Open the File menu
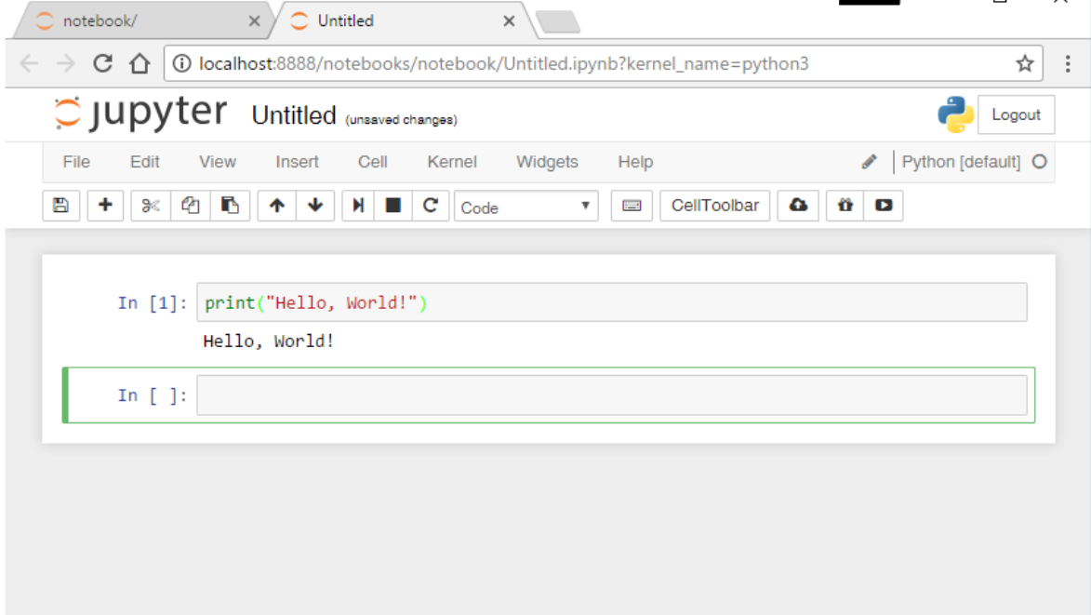Screen dimensions: 1091x615 tap(76, 162)
